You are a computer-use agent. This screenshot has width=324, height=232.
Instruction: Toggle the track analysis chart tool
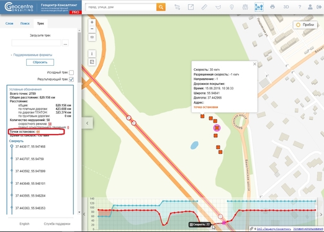coord(259,7)
